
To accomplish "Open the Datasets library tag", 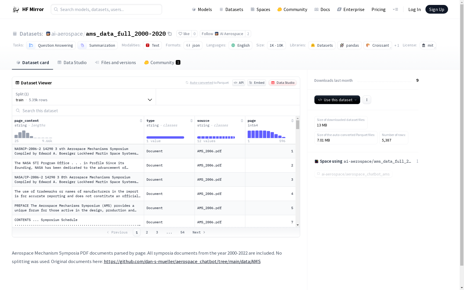I will click(322, 45).
